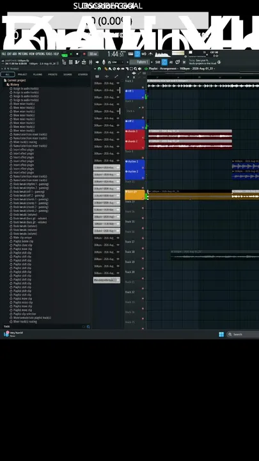
Task: Click the master output peak meter
Action: (178, 53)
